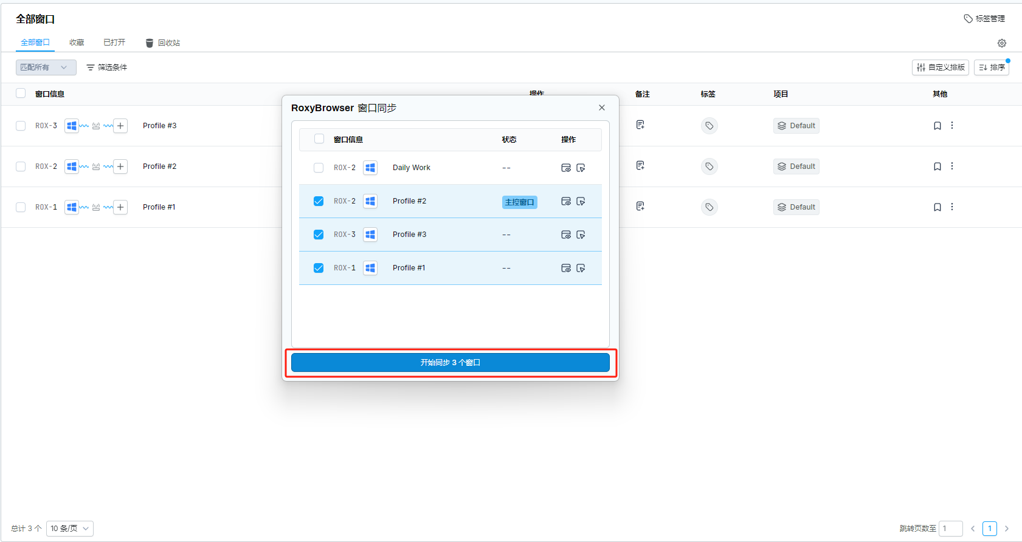Click cursor-select icon for Profile #1 in dialog

coord(581,268)
